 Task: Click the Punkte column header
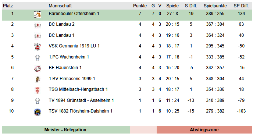click(x=140, y=6)
